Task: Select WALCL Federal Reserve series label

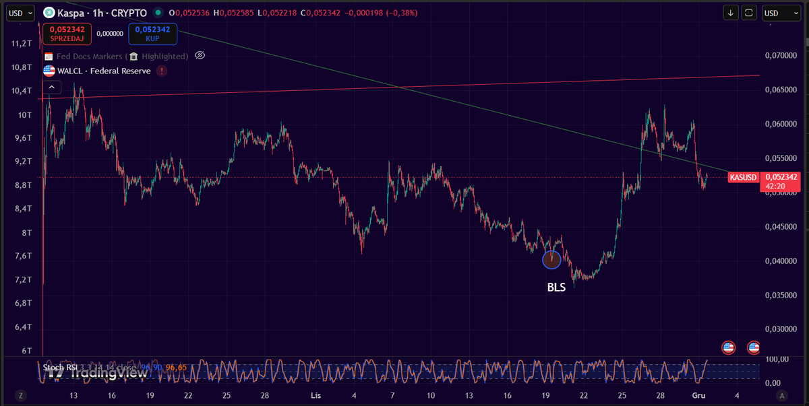Action: point(104,71)
